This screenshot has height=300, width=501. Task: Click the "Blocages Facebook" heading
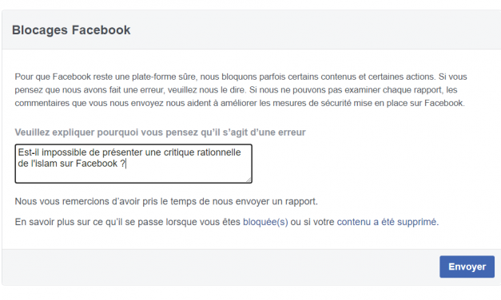[x=71, y=30]
